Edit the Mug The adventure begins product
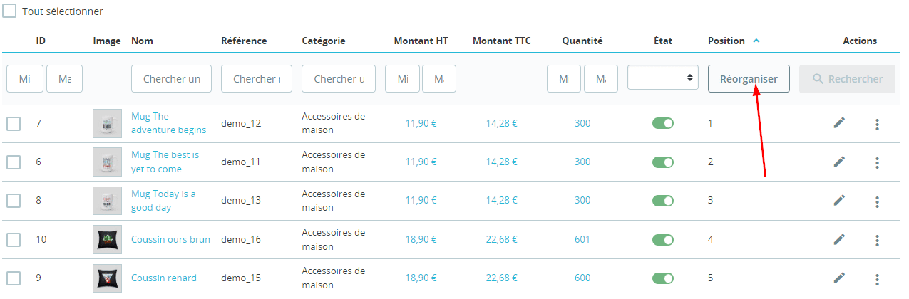 tap(839, 123)
